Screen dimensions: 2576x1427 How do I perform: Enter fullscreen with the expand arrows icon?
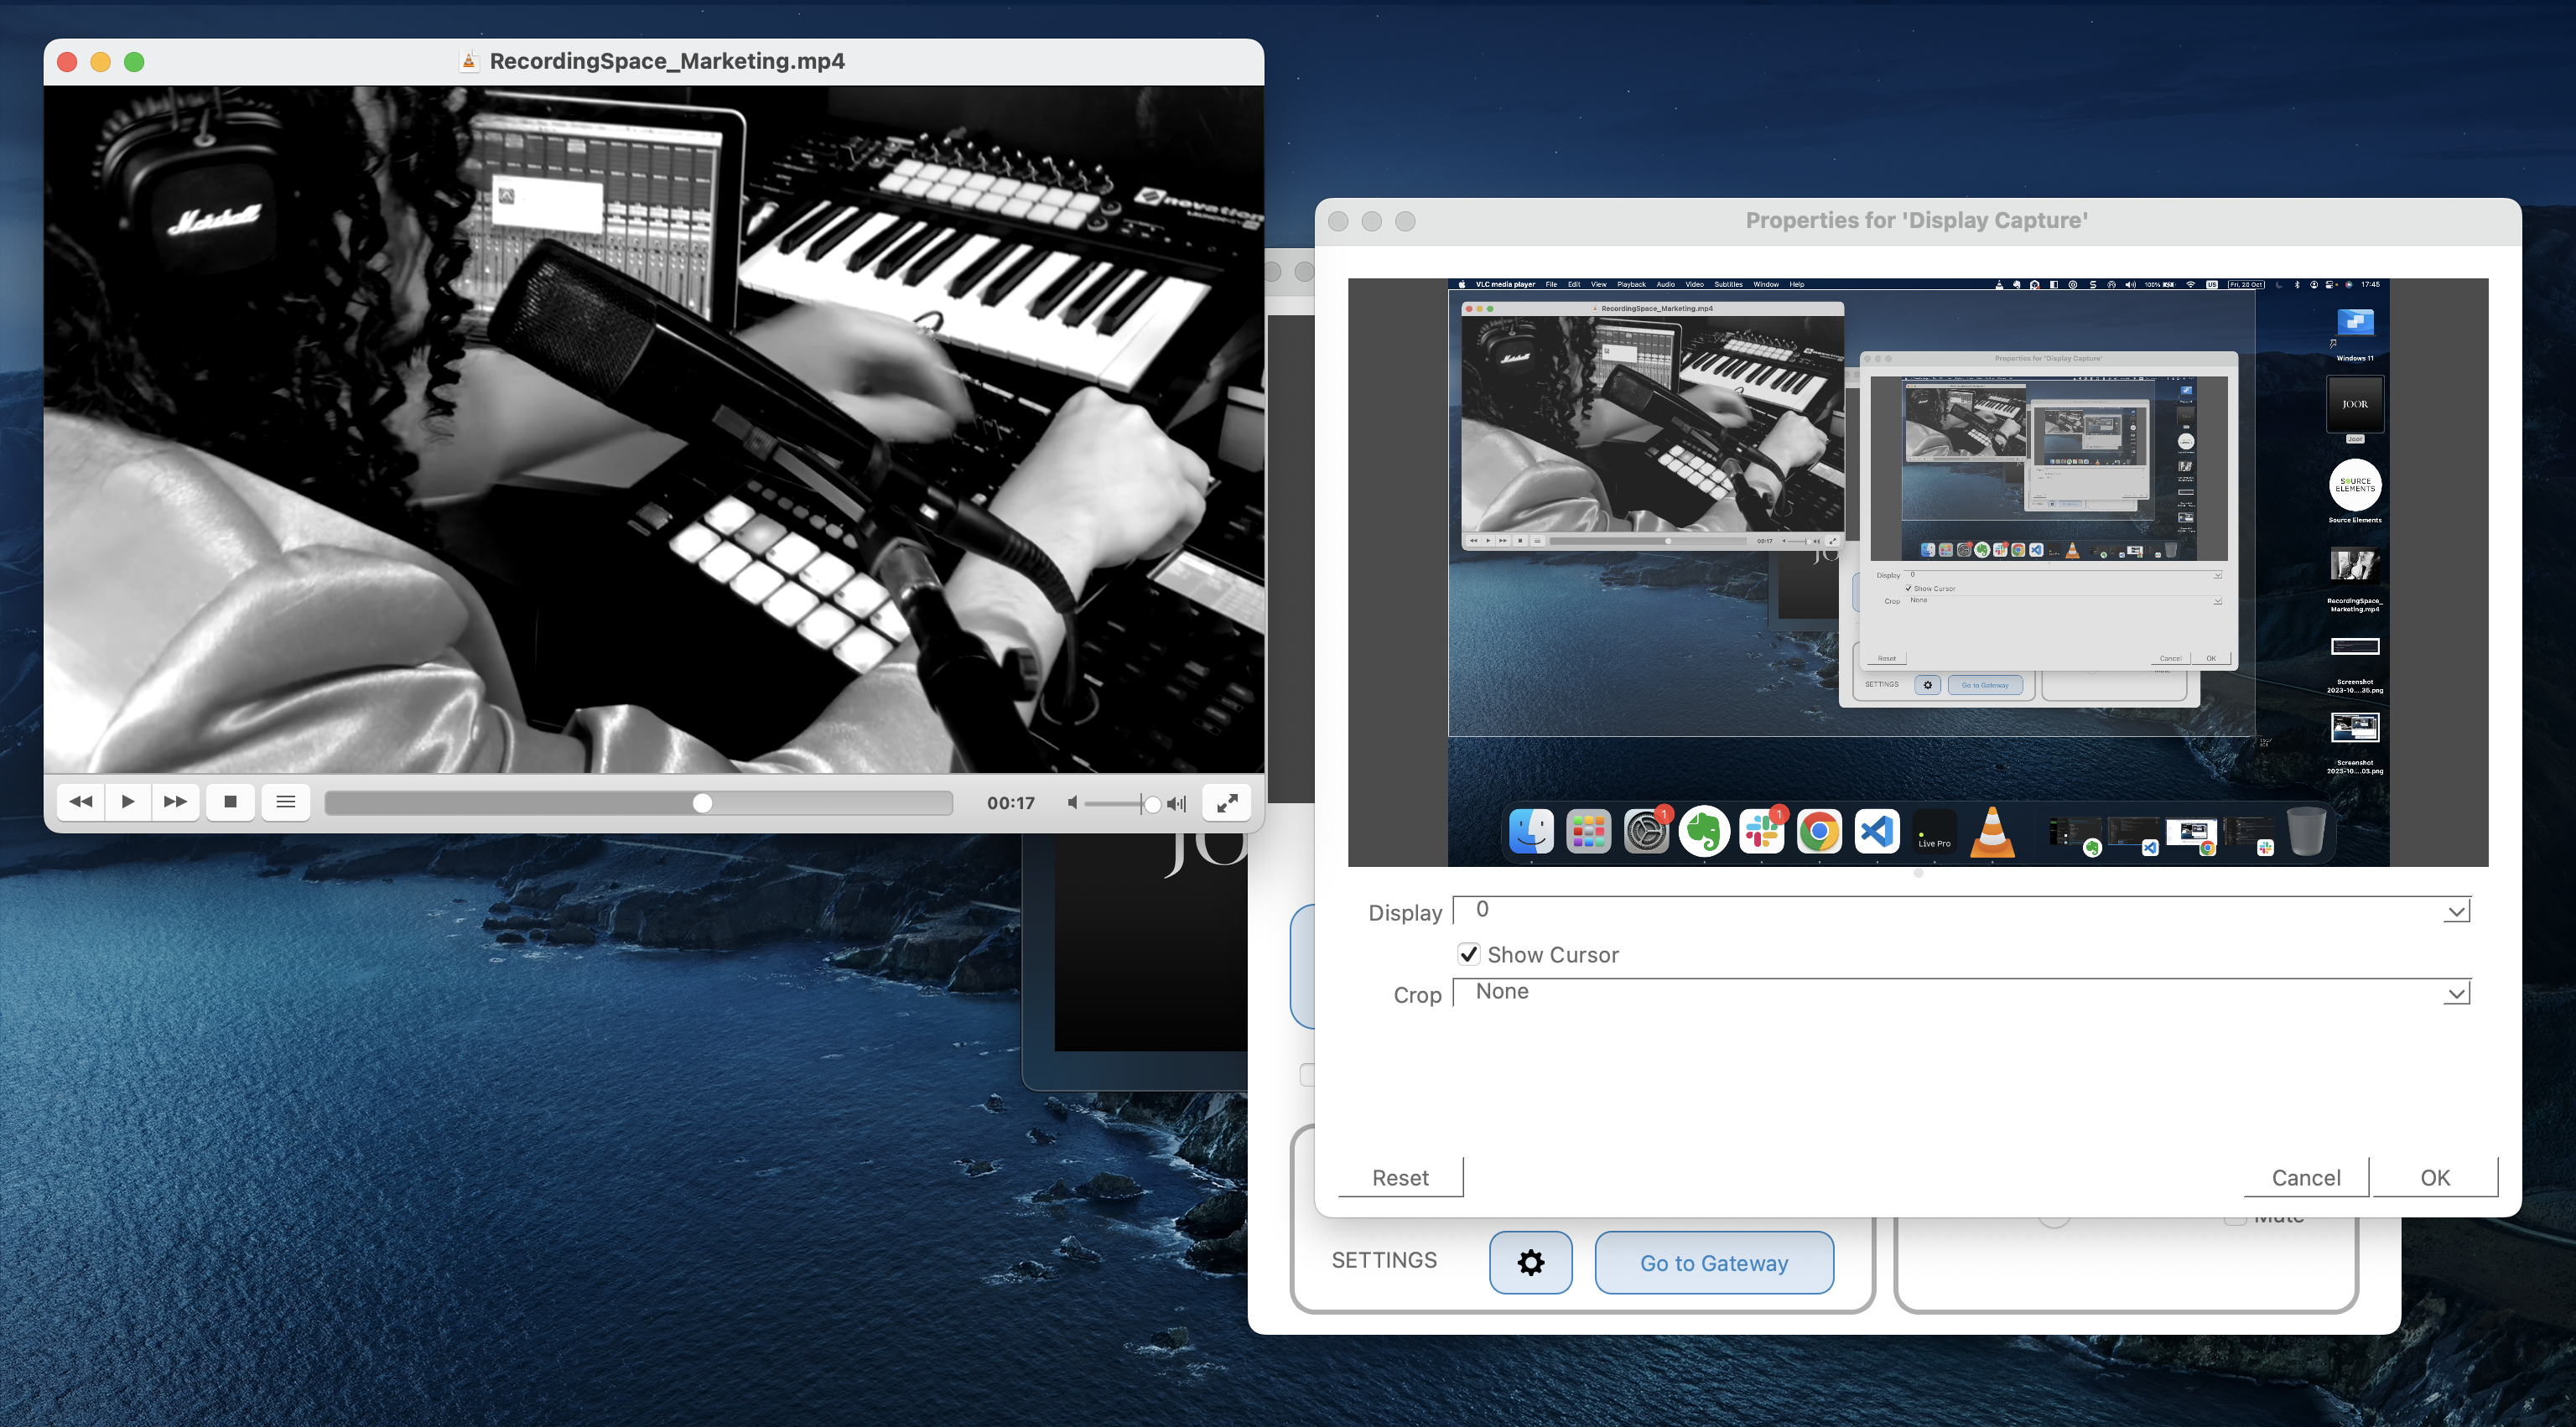tap(1227, 802)
